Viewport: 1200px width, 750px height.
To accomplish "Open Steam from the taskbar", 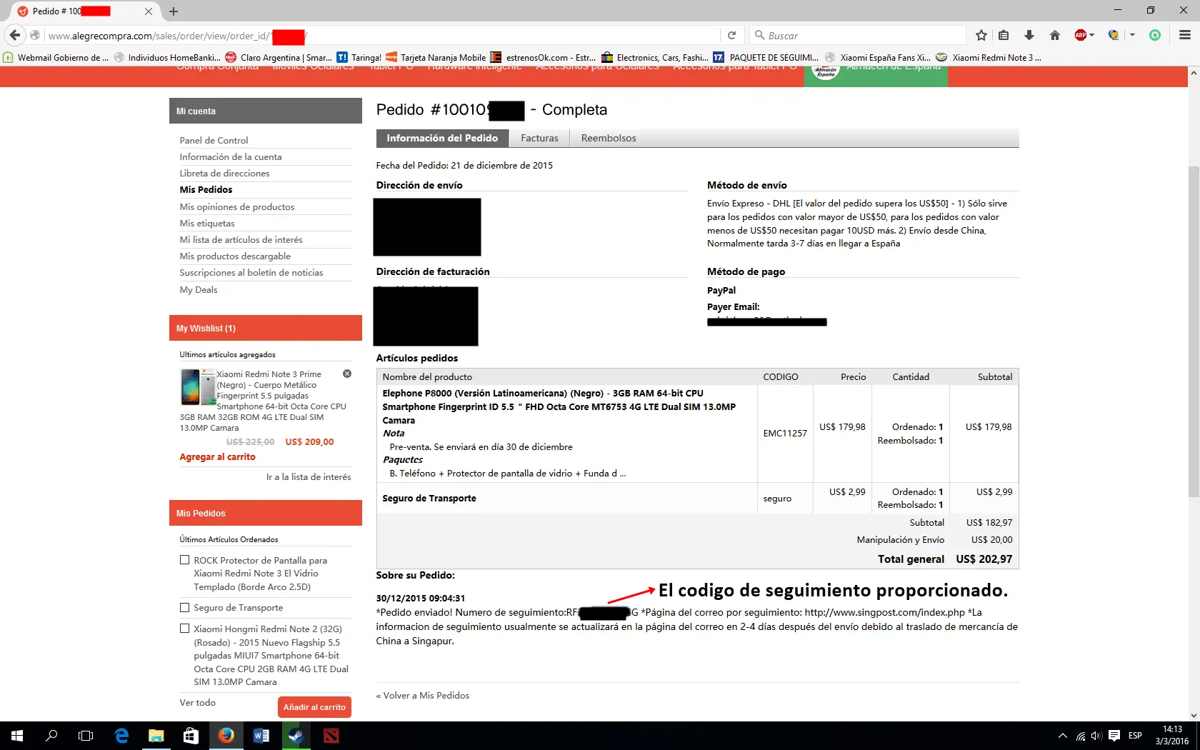I will [296, 736].
